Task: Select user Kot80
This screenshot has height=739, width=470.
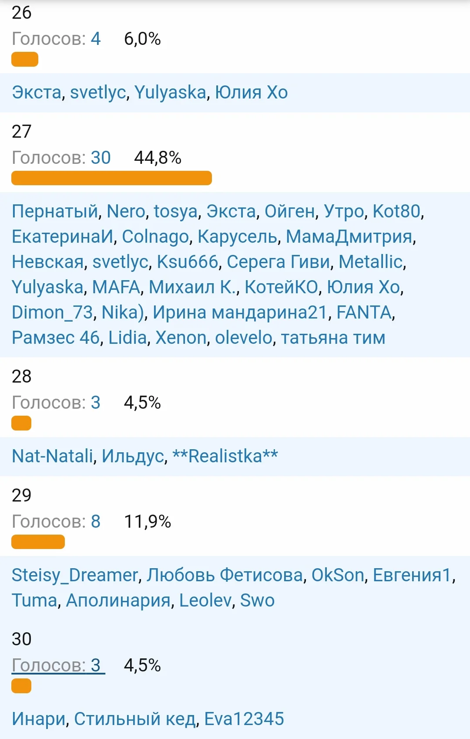Action: 396,212
